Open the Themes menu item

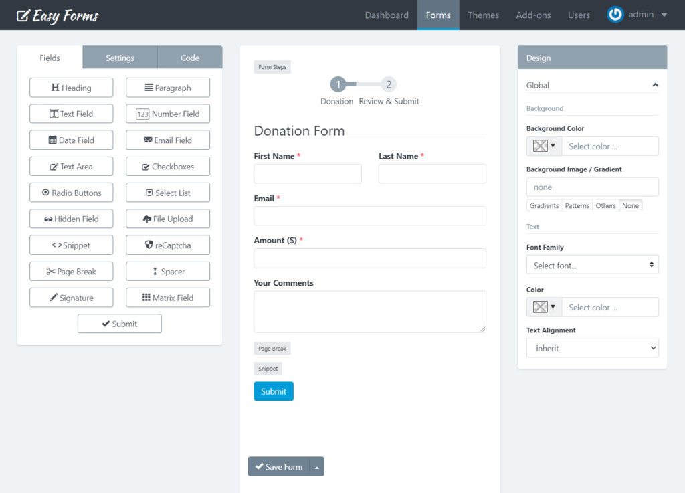pos(483,15)
